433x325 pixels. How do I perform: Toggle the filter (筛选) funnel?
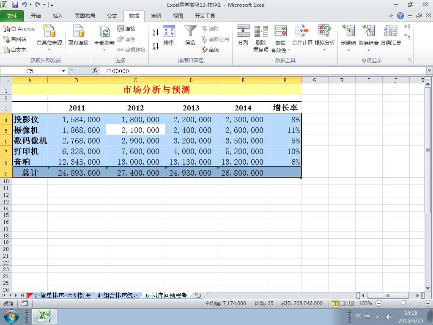[x=190, y=35]
